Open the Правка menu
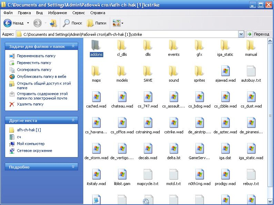274x205 pixels. [x=24, y=13]
